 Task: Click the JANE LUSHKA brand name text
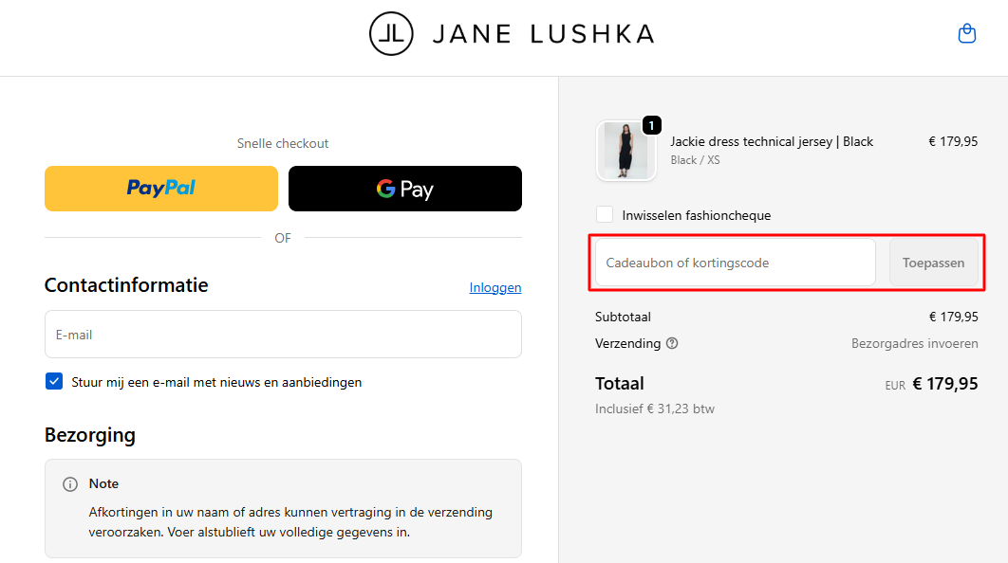point(543,34)
